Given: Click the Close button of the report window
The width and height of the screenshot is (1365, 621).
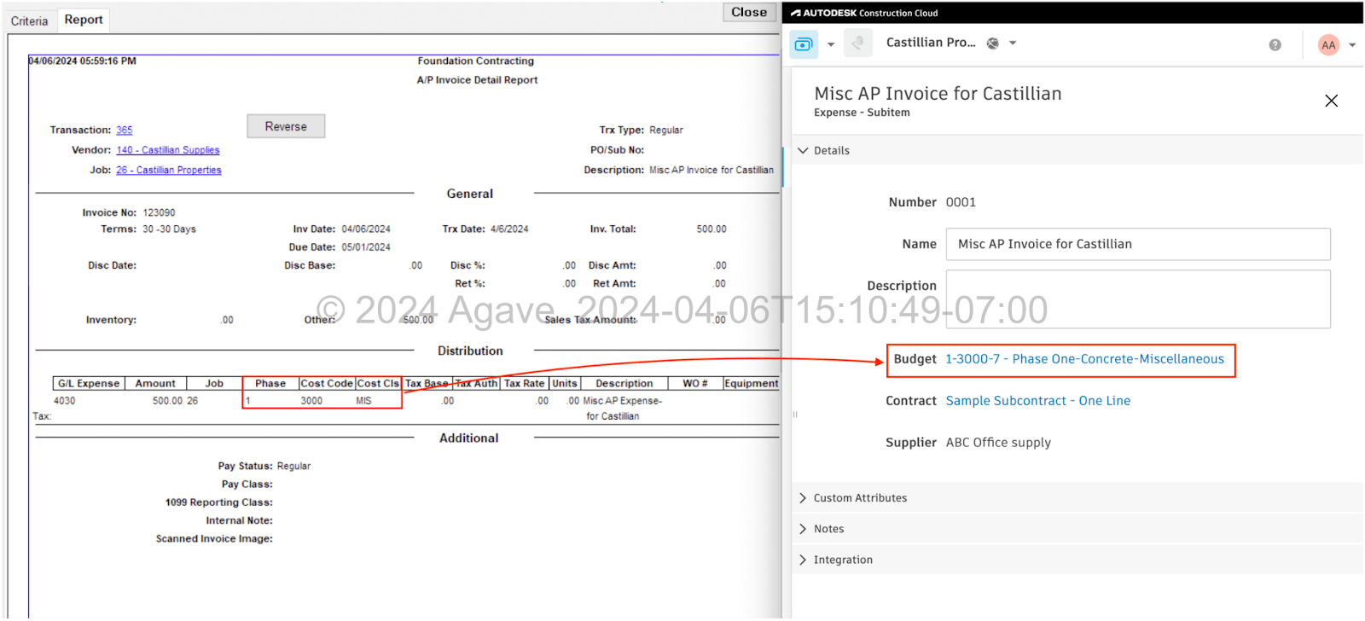Looking at the screenshot, I should [749, 12].
